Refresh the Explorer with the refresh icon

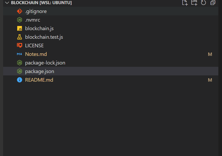tap(203, 2)
